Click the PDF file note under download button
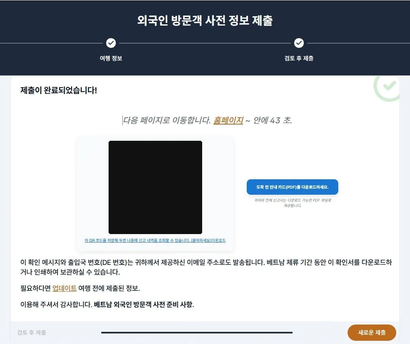The width and height of the screenshot is (410, 344). (293, 203)
